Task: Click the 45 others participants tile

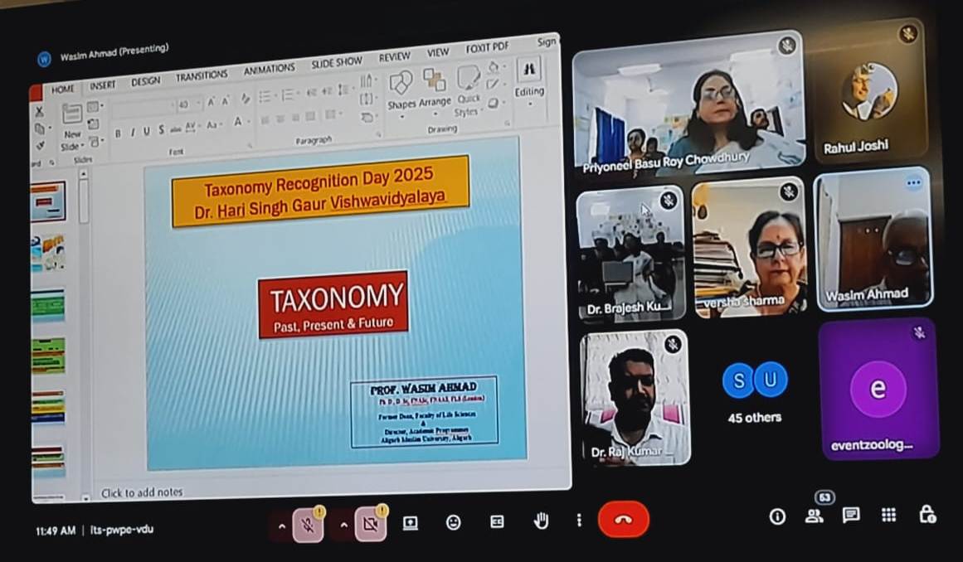Action: point(754,392)
